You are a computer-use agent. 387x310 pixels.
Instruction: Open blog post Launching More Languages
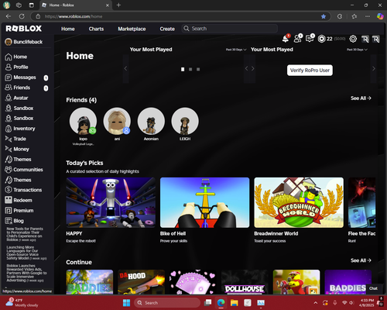coord(26,253)
